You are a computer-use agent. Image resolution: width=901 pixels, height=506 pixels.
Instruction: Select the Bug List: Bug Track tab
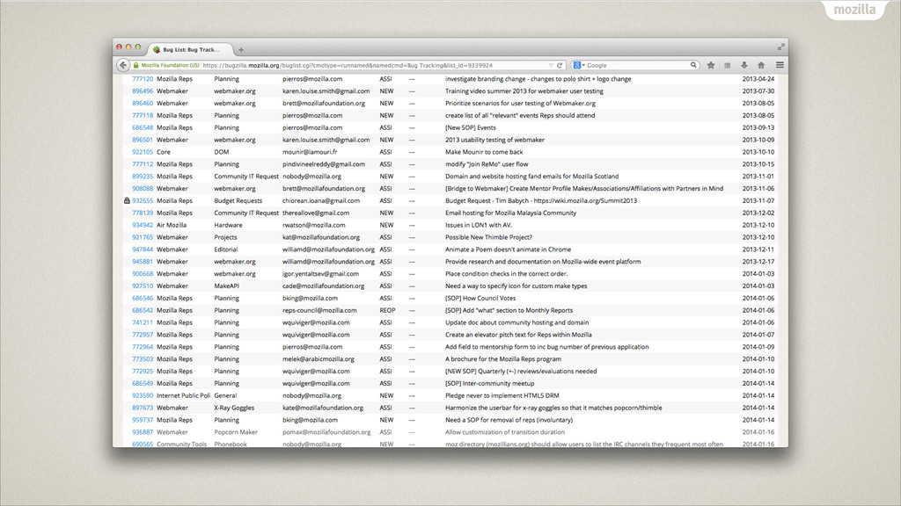(x=191, y=49)
